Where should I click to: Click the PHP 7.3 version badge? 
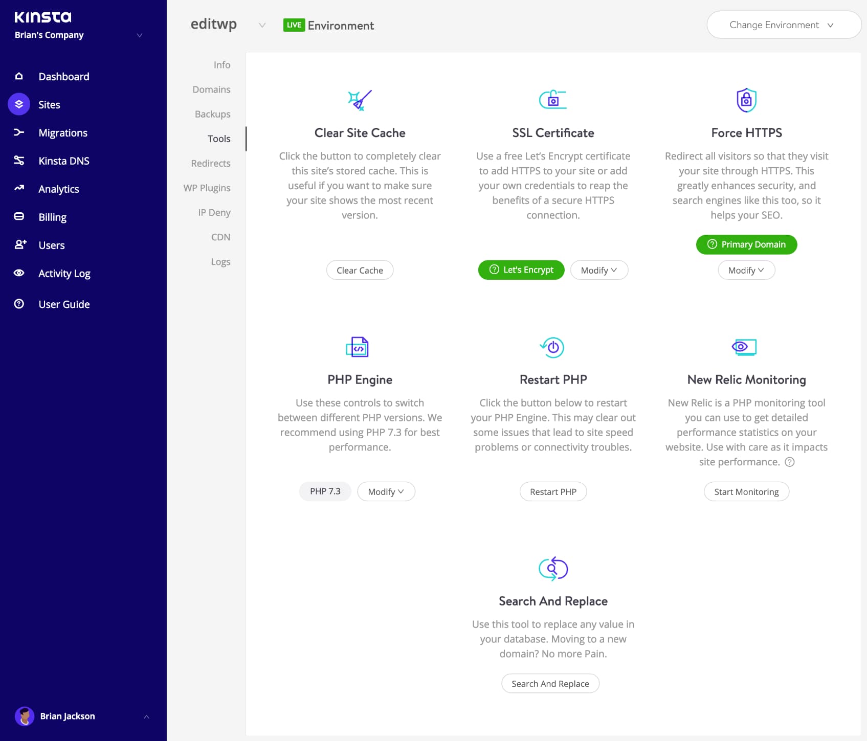pos(325,491)
